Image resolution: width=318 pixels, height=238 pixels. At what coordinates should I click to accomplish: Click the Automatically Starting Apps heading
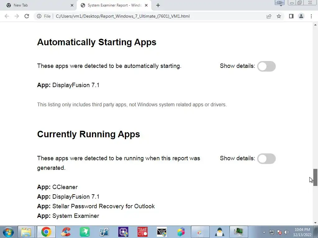(97, 42)
